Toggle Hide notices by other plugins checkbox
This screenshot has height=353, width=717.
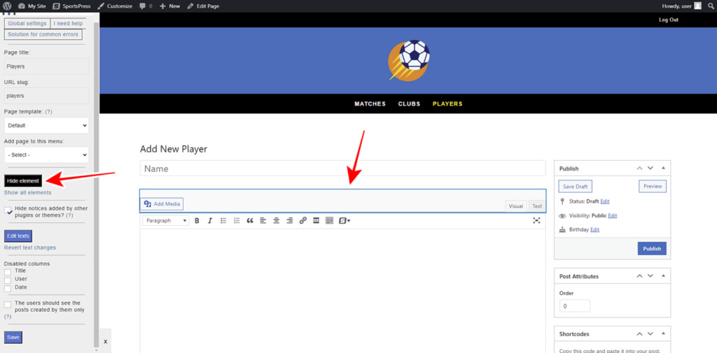[x=8, y=210]
